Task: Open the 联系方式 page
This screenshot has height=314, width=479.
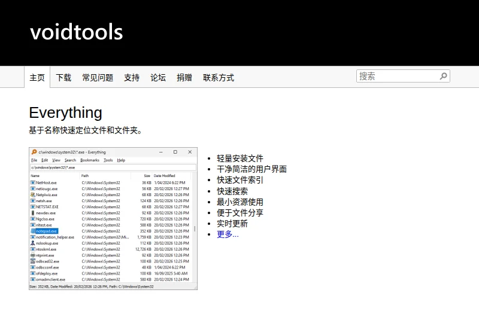Action: click(x=219, y=78)
